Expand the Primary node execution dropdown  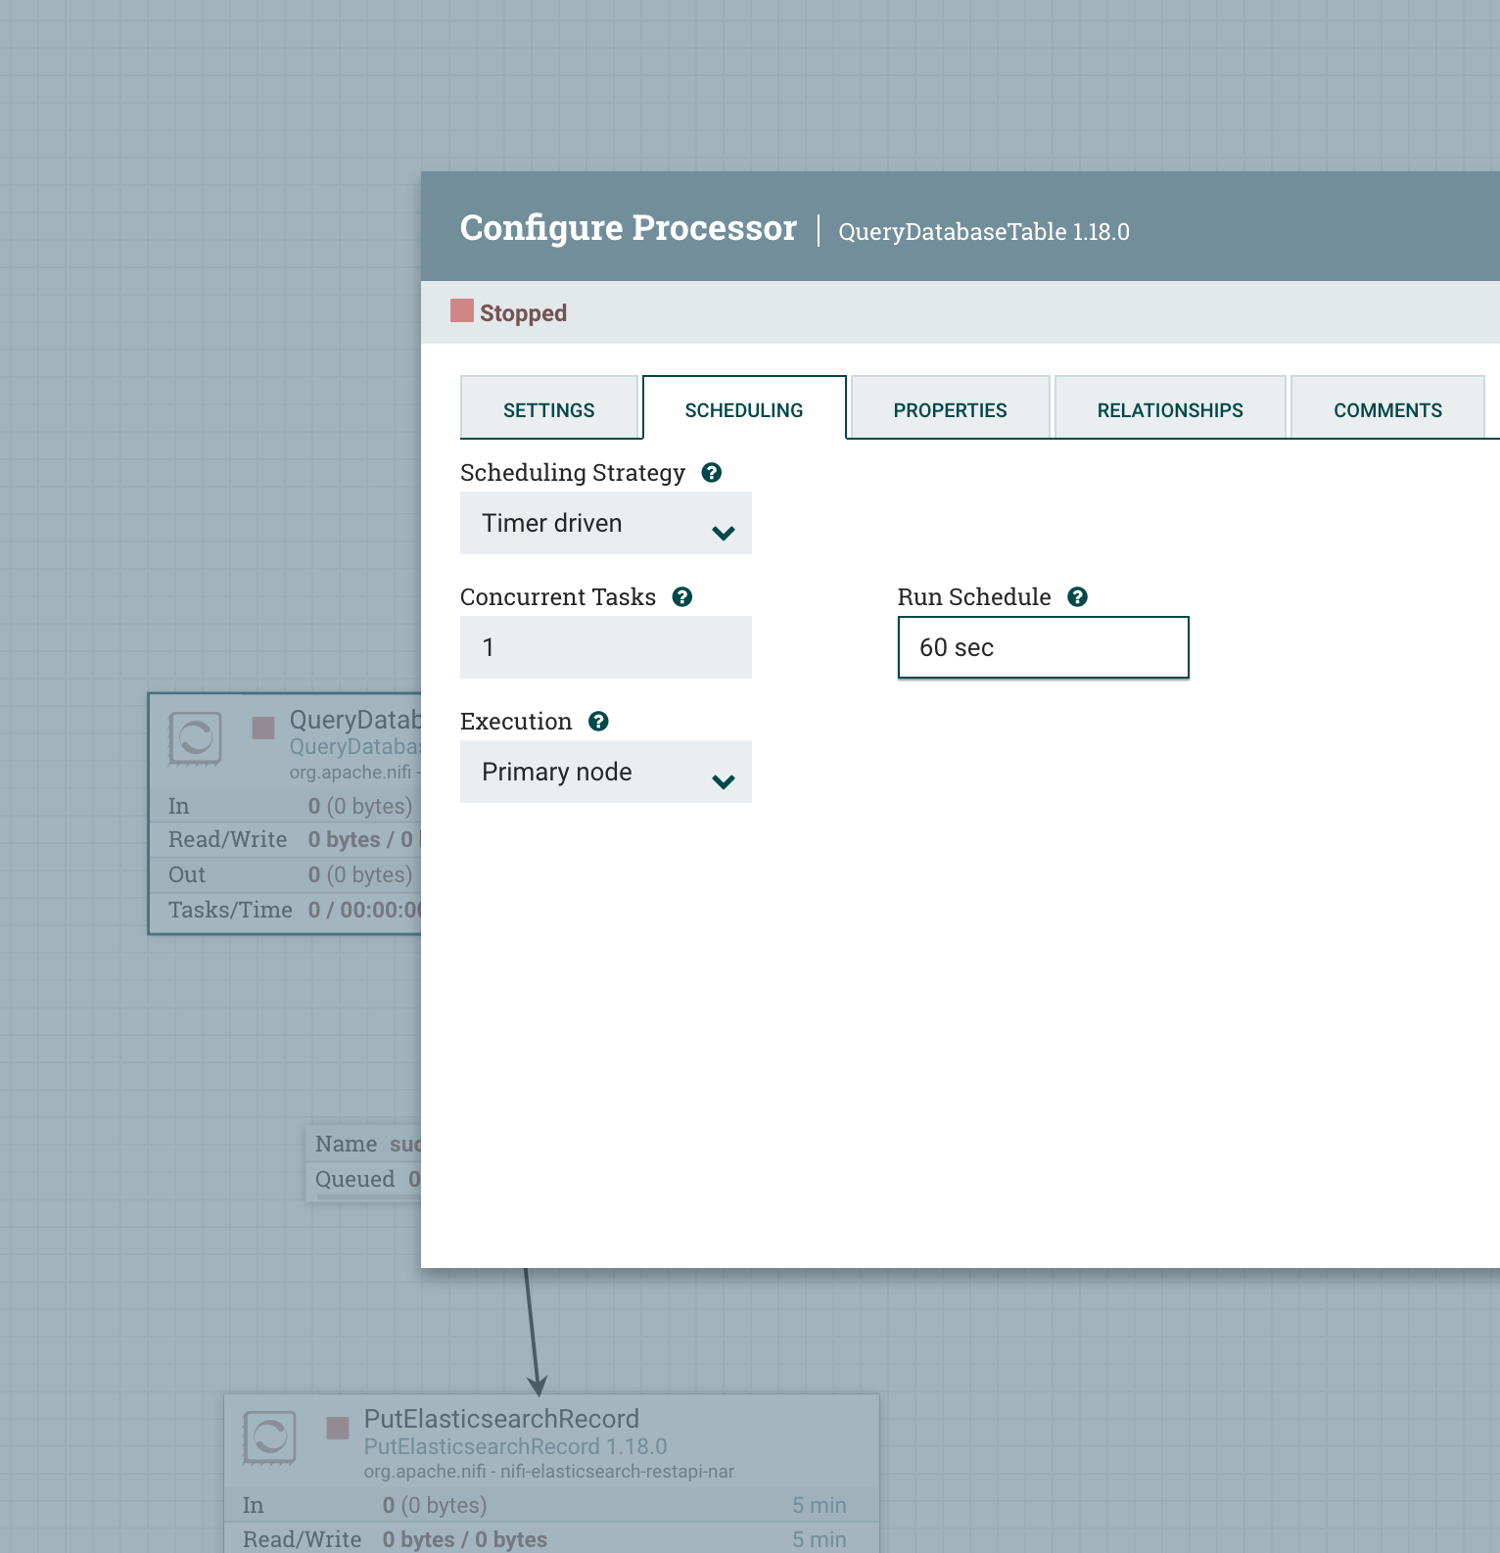[x=606, y=772]
